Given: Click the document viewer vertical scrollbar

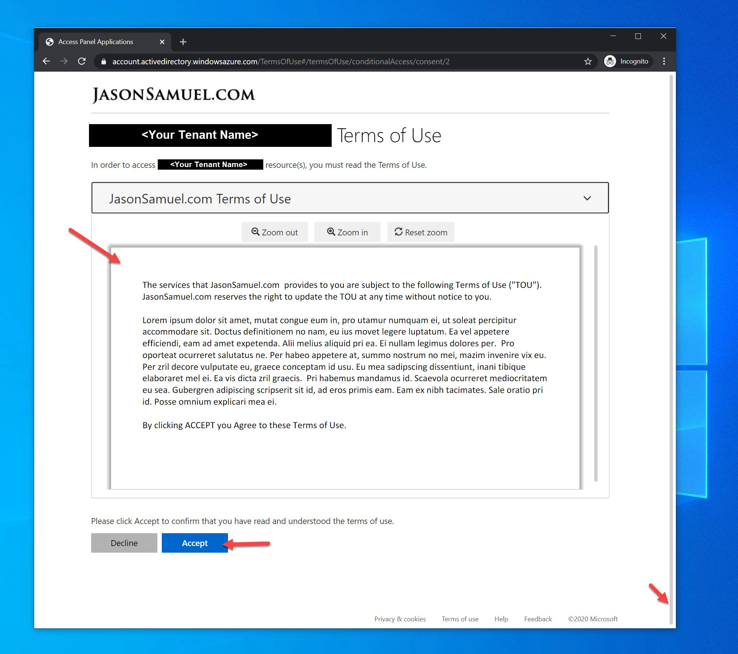Looking at the screenshot, I should pyautogui.click(x=595, y=363).
